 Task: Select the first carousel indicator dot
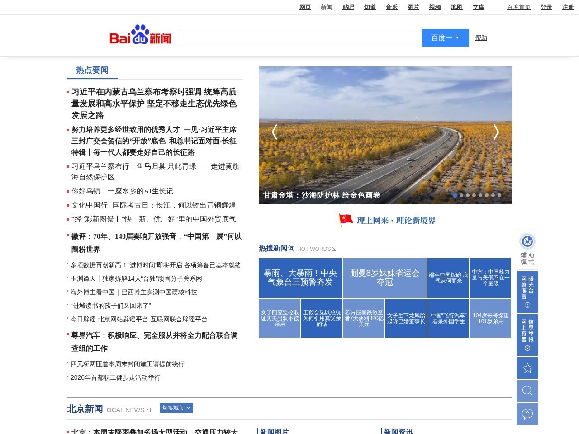tap(455, 195)
